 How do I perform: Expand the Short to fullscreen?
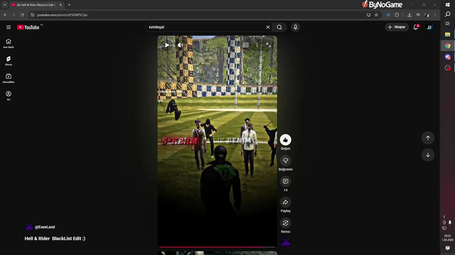268,45
